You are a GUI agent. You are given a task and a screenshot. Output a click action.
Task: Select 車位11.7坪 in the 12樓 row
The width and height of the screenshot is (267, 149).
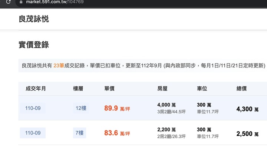click(208, 112)
